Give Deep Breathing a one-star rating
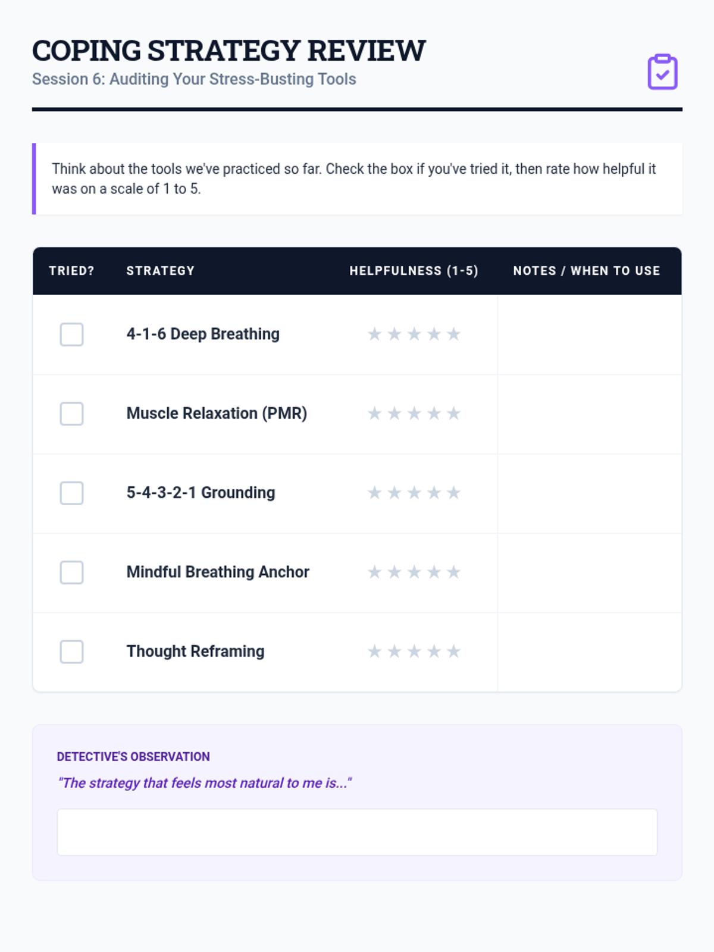 [x=374, y=334]
